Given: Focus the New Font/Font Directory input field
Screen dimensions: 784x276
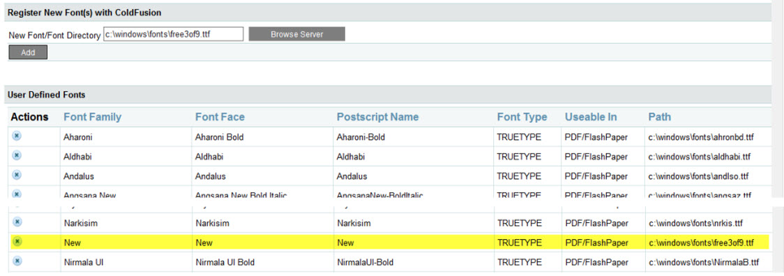Looking at the screenshot, I should point(173,34).
